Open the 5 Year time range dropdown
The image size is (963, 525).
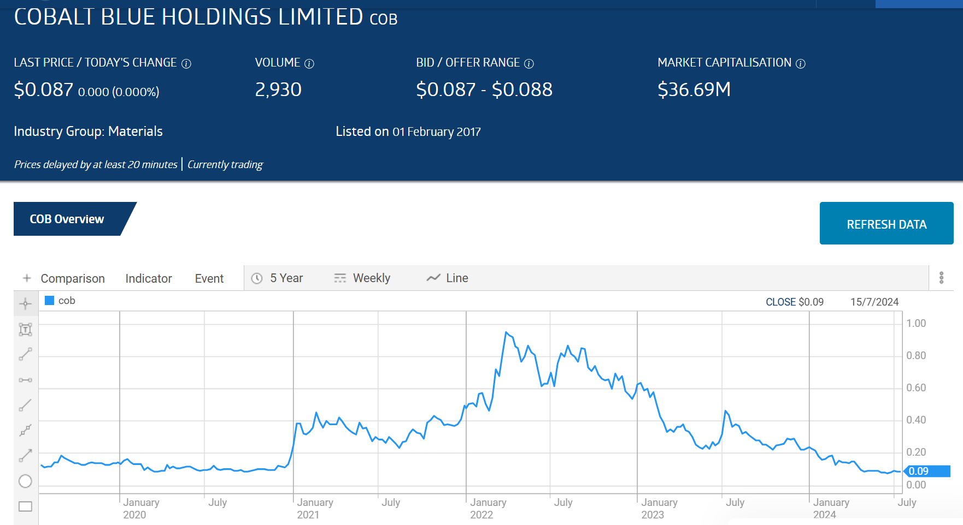(277, 278)
